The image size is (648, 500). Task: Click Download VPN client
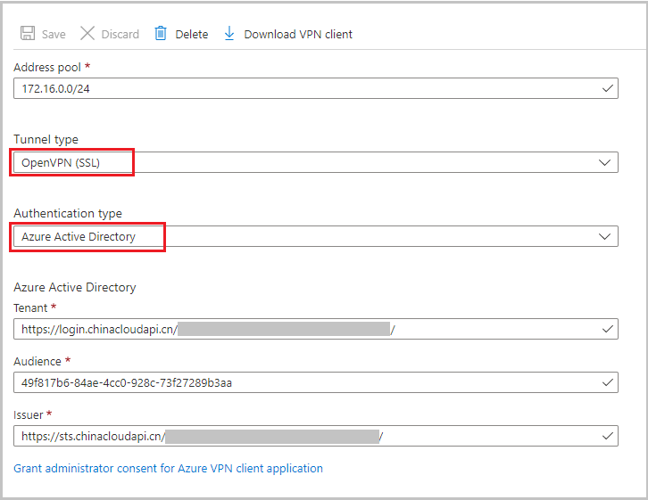click(298, 34)
